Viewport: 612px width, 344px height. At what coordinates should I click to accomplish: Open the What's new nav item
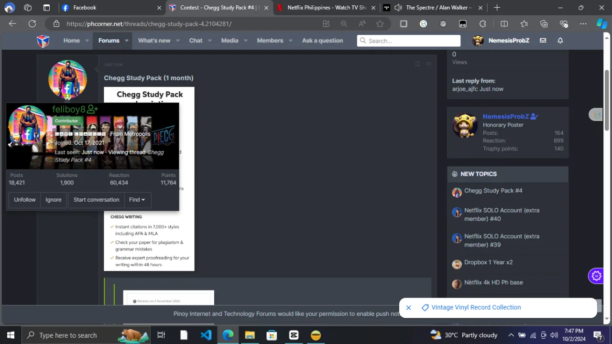pos(154,41)
